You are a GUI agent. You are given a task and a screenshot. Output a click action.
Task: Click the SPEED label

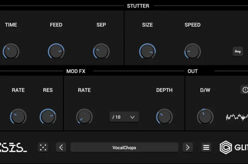192,25
